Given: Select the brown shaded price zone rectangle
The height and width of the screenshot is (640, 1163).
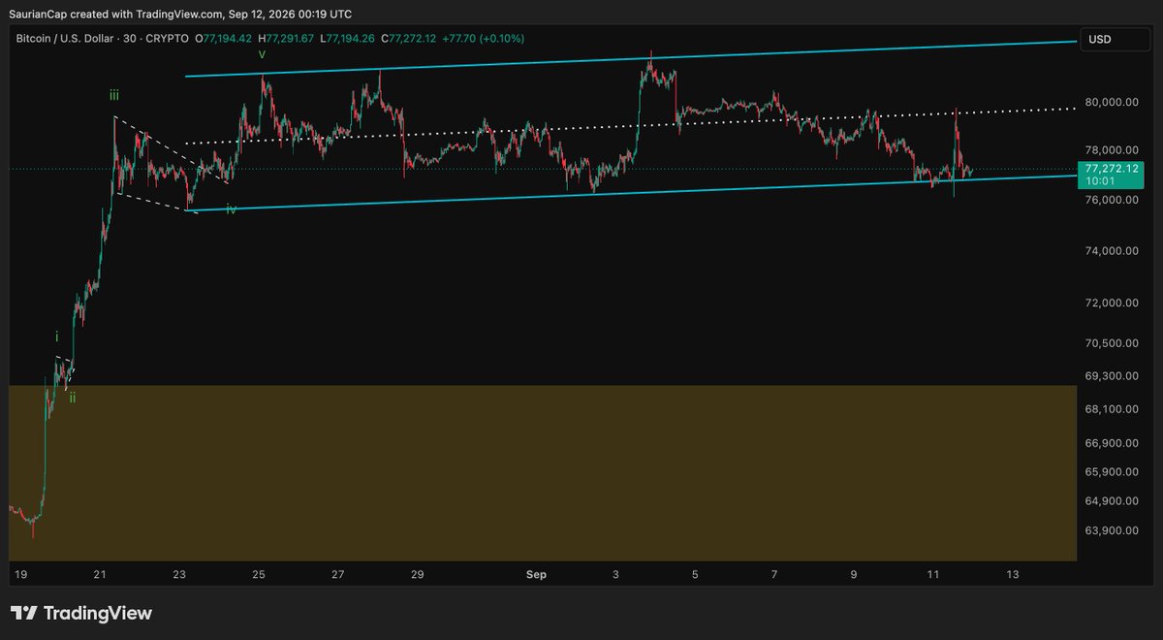Looking at the screenshot, I should pos(543,473).
